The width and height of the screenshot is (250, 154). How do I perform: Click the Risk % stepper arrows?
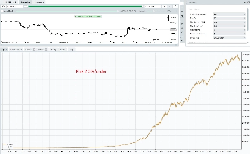(x=245, y=18)
